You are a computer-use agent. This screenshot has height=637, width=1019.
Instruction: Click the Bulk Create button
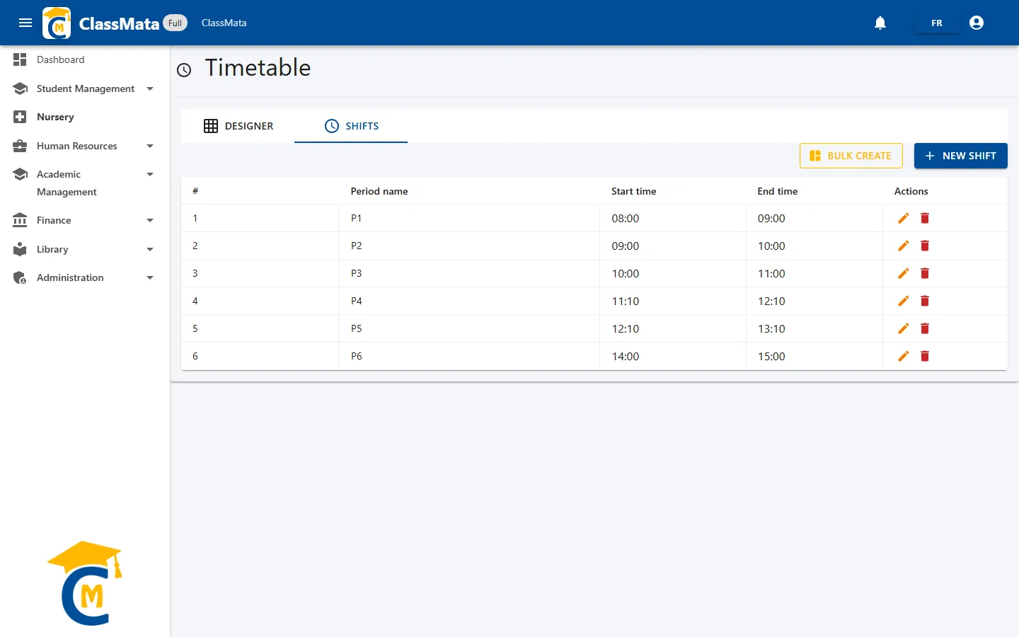click(851, 156)
